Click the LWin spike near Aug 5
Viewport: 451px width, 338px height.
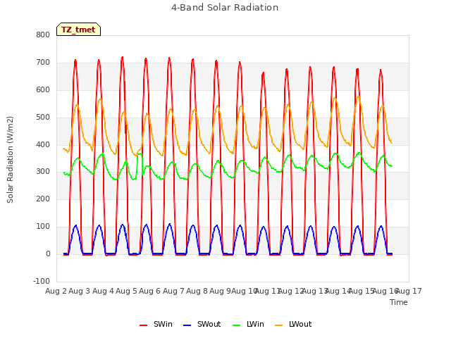click(140, 154)
